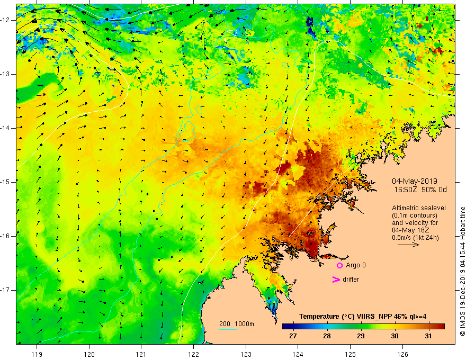
Task: Click longitude axis label 120
Action: point(89,354)
